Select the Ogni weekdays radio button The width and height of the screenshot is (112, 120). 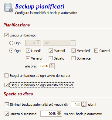11,51
